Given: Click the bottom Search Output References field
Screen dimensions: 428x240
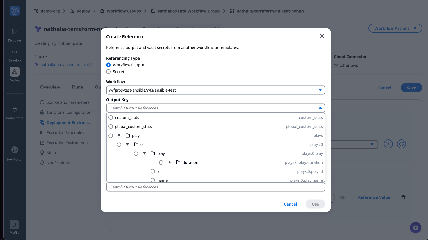Looking at the screenshot, I should click(215, 187).
